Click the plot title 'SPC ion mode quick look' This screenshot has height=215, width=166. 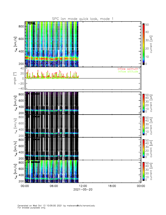coord(83,18)
